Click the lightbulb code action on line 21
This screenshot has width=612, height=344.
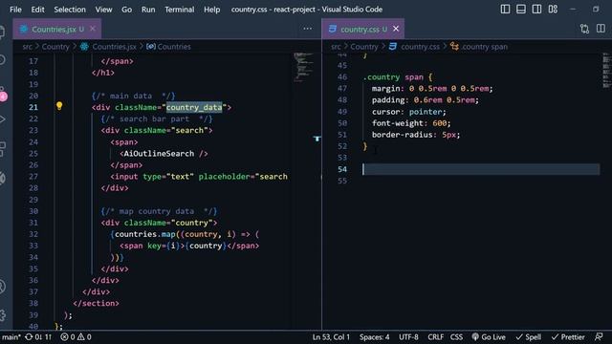59,106
